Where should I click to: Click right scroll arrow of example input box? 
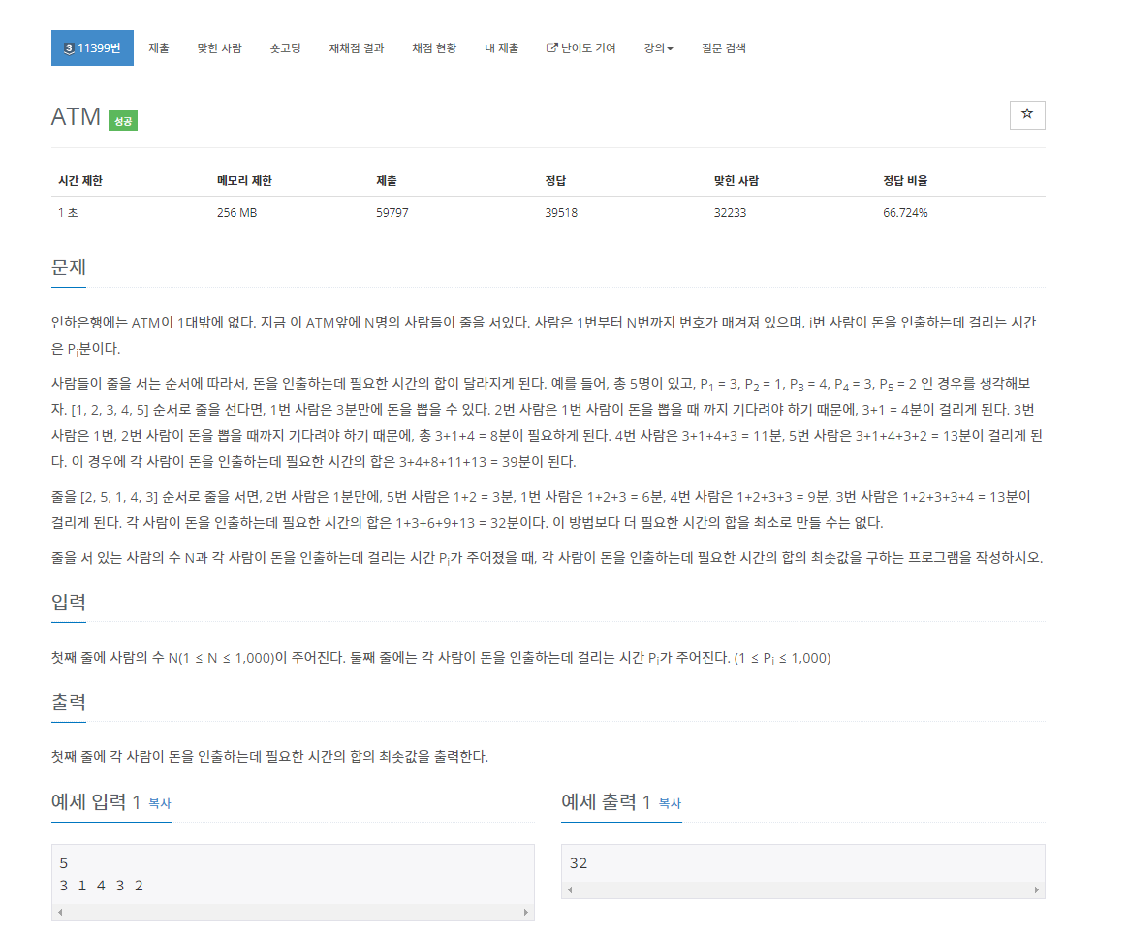coord(526,912)
